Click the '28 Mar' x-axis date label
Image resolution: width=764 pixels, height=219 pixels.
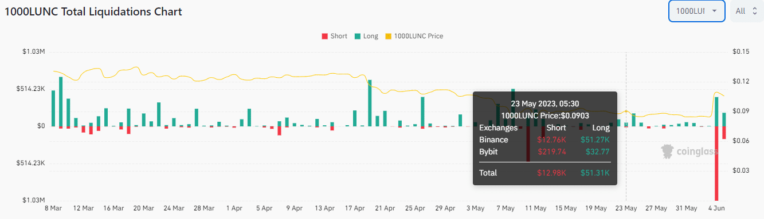pyautogui.click(x=203, y=208)
